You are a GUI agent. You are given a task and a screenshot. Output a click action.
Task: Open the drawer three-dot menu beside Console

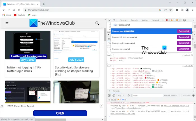[109, 91]
